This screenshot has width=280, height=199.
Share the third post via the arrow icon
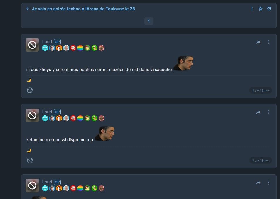[258, 183]
